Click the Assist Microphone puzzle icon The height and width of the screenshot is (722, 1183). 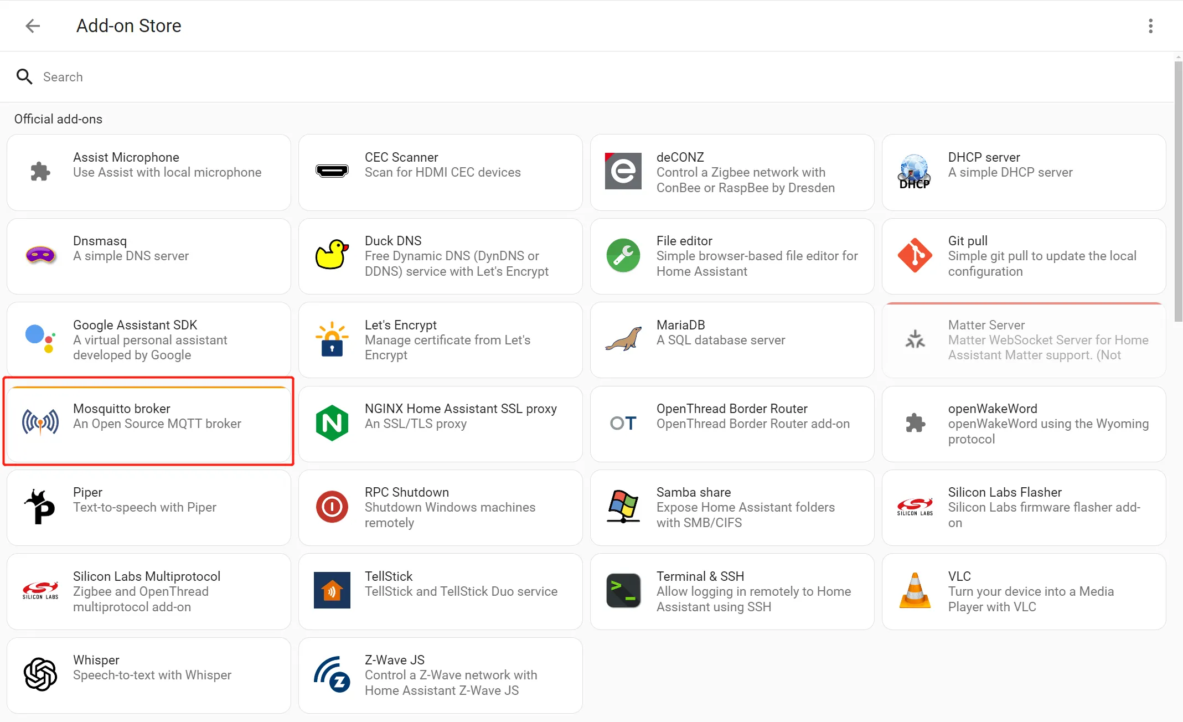tap(40, 172)
